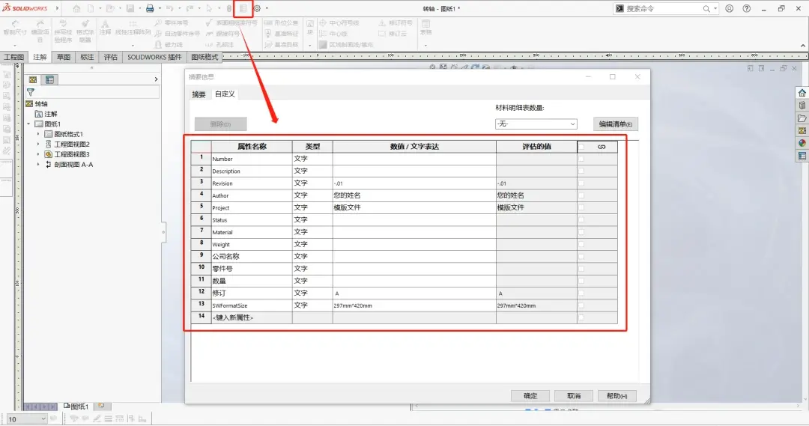Viewport: 809px width, 426px height.
Task: Open the View Palette icon in task pane
Action: tap(802, 130)
